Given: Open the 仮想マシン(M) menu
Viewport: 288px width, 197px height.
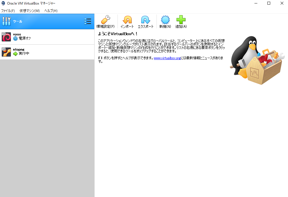Looking at the screenshot, I should point(30,11).
